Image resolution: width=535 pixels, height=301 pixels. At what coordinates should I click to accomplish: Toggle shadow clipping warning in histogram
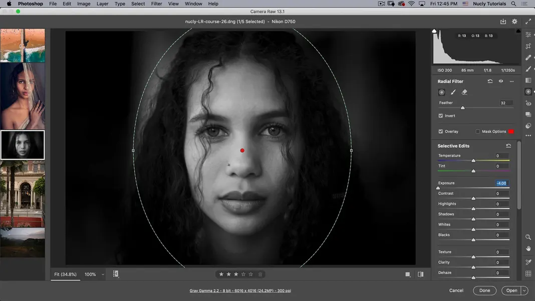[434, 31]
